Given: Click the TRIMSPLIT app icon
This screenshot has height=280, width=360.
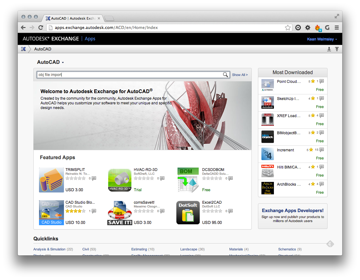Looking at the screenshot, I should (51, 180).
